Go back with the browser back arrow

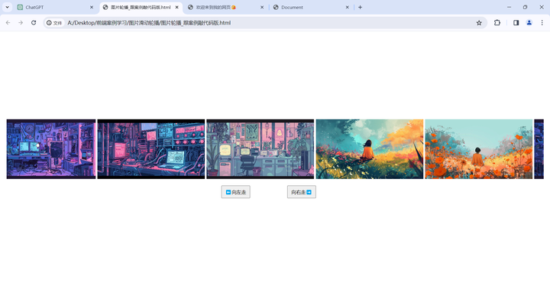(x=8, y=23)
